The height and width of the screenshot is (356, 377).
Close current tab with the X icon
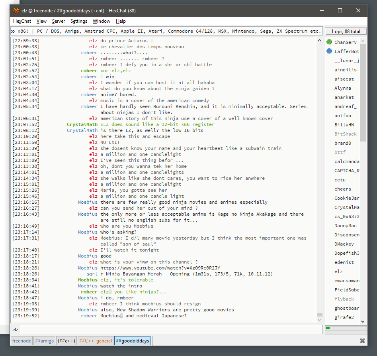362,340
